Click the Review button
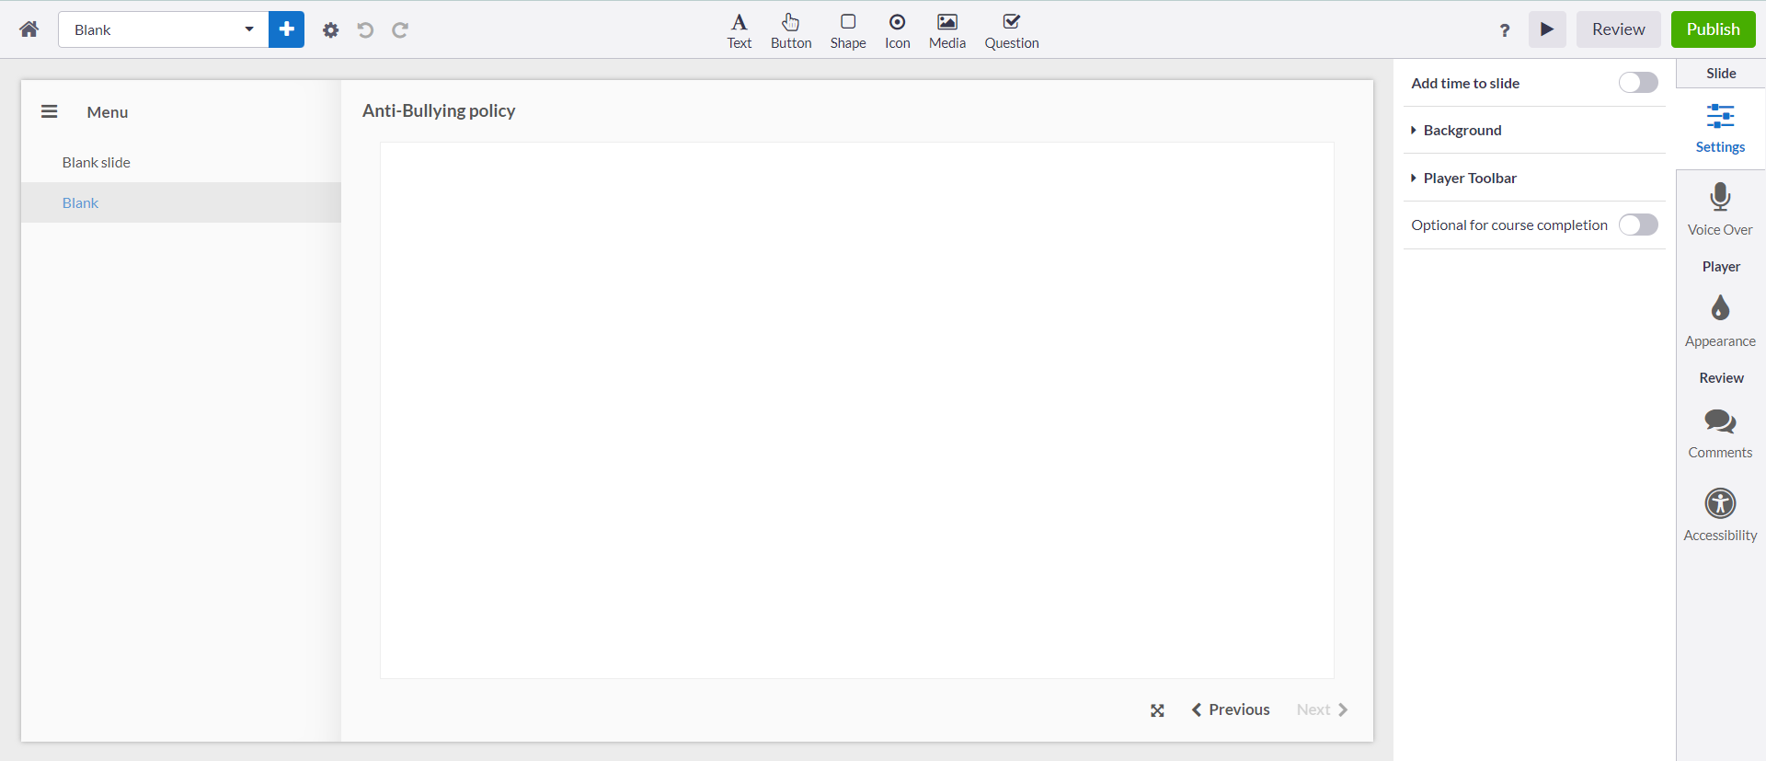The width and height of the screenshot is (1766, 761). (x=1619, y=29)
